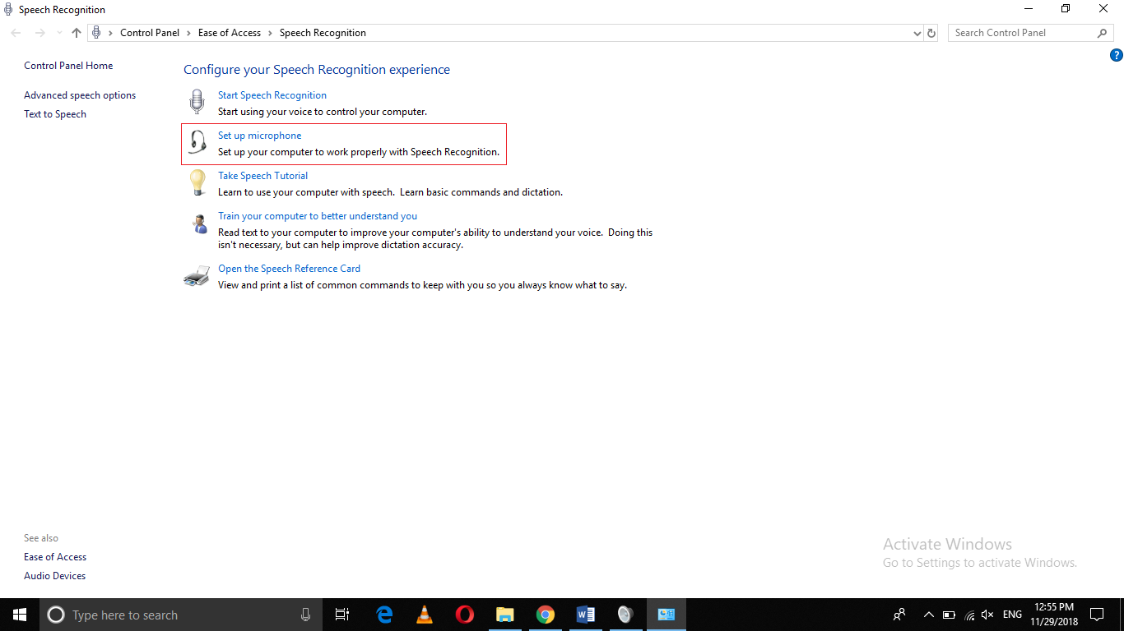This screenshot has height=631, width=1124.
Task: Click the microphone icon beside Start Speech Recognition
Action: click(196, 101)
